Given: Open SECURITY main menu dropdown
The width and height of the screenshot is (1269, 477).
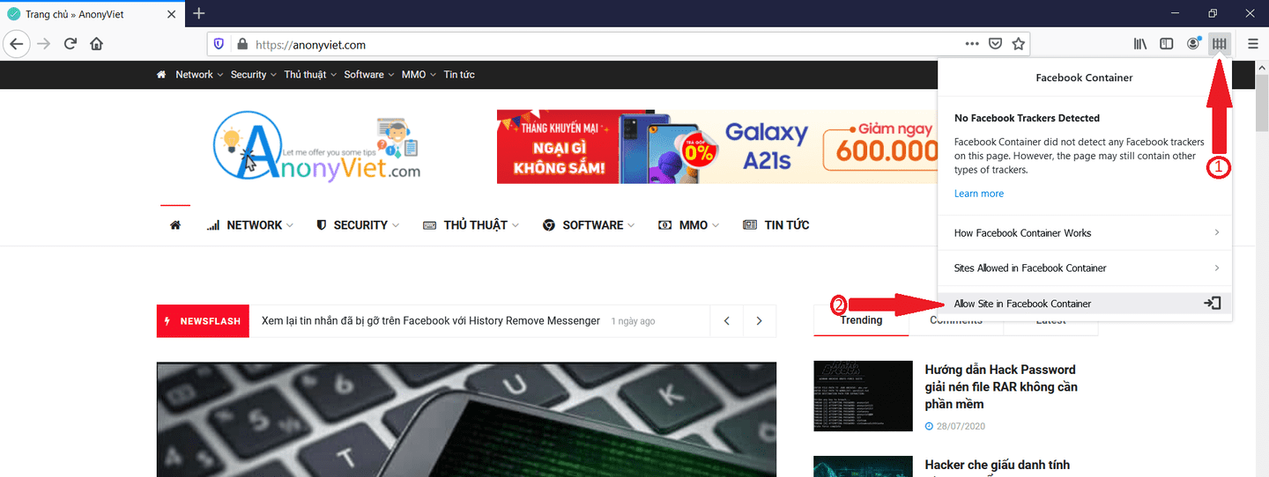Looking at the screenshot, I should 358,225.
